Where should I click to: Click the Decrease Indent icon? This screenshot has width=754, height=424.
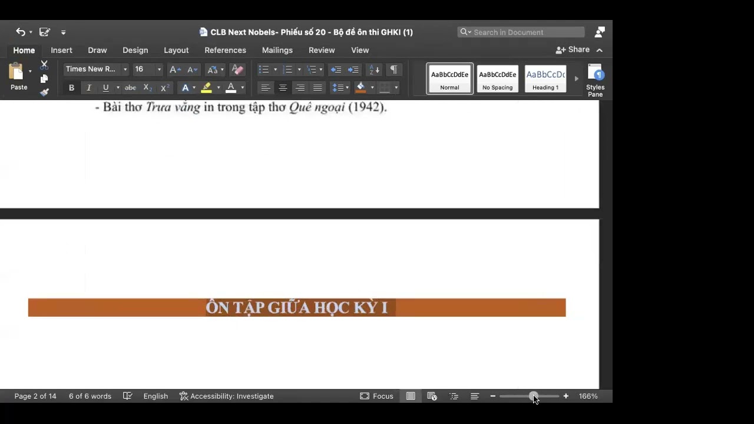[x=336, y=69]
